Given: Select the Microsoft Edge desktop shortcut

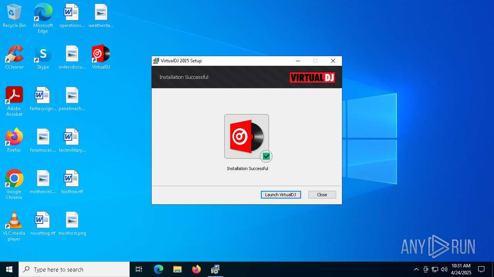Looking at the screenshot, I should (43, 18).
